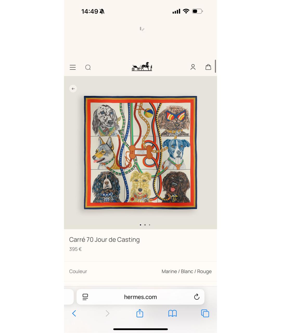
Task: Open Safari page settings icon
Action: coord(85,297)
